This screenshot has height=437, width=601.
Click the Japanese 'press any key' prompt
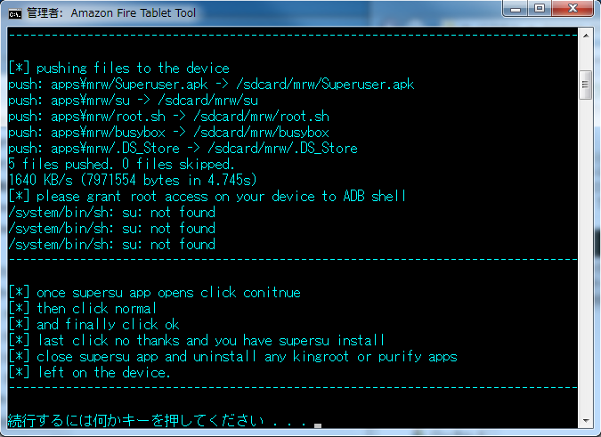coord(157,420)
